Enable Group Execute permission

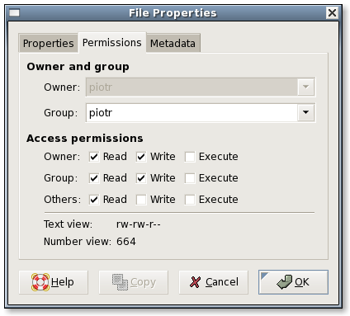click(x=190, y=178)
